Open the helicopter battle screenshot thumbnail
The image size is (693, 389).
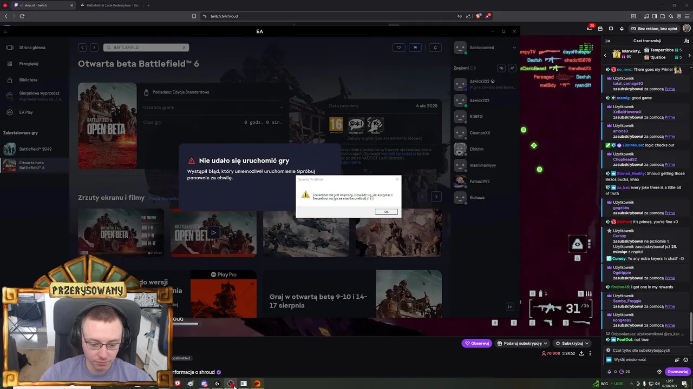306,233
